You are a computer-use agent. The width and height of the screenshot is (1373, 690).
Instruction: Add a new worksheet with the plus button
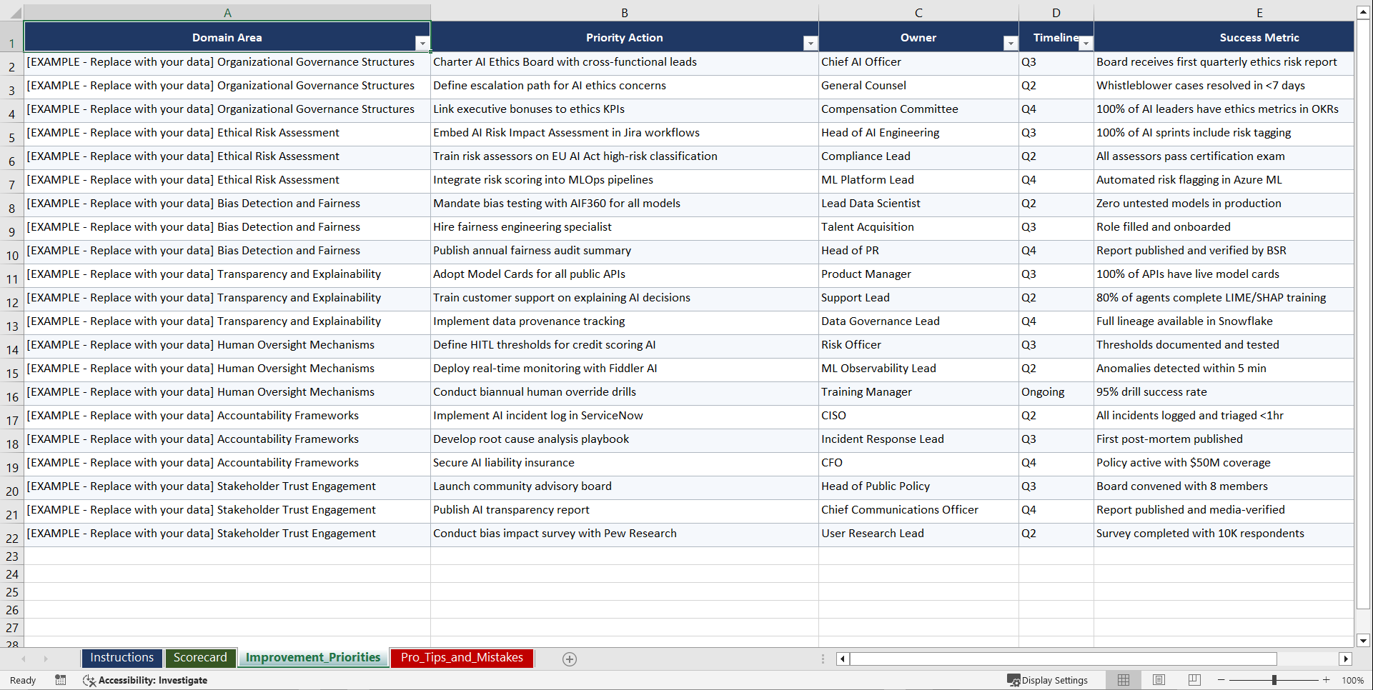[570, 659]
